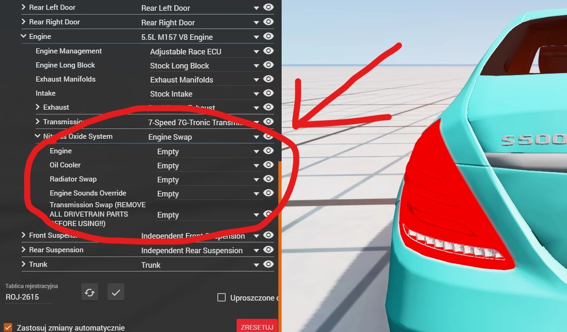Enable the Uproszczone checkbox
Viewport: 567px width, 332px height.
click(x=221, y=297)
